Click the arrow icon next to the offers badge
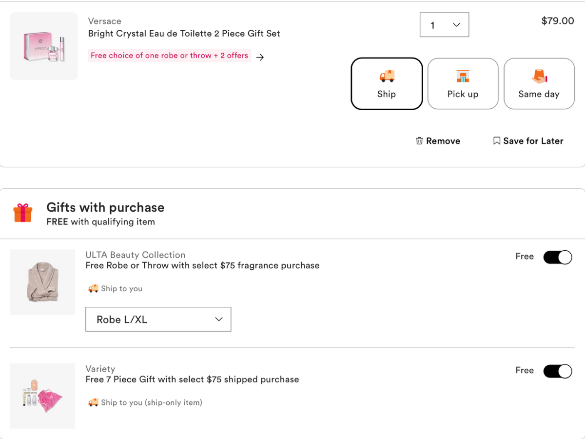The image size is (585, 439). tap(260, 57)
